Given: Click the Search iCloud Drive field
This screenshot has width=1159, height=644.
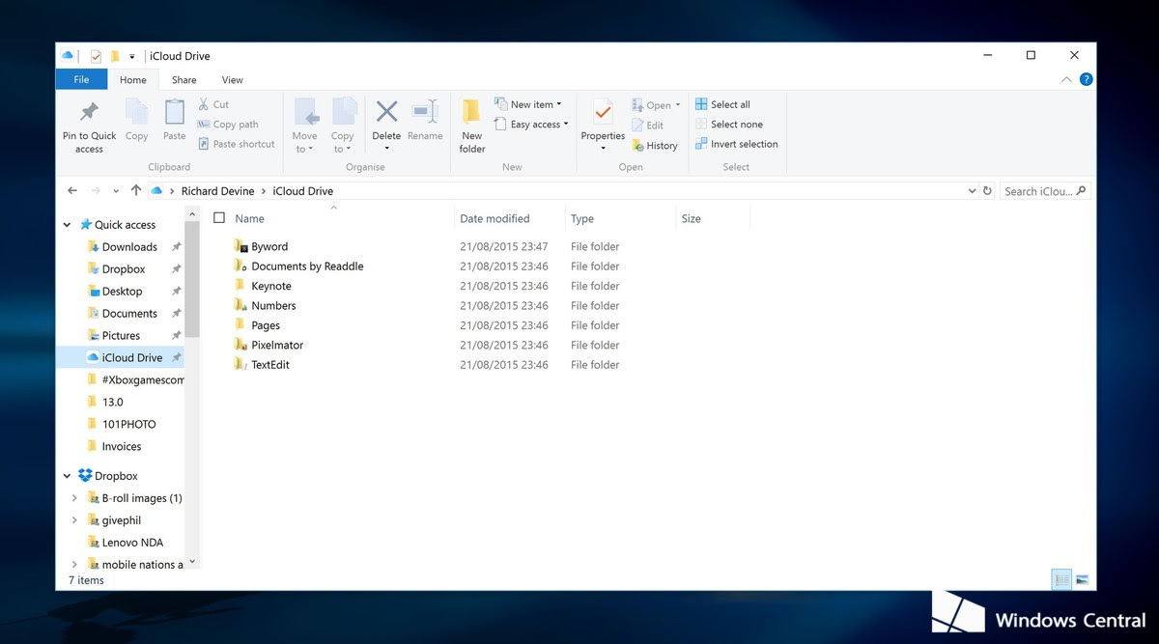Looking at the screenshot, I should click(x=1045, y=191).
